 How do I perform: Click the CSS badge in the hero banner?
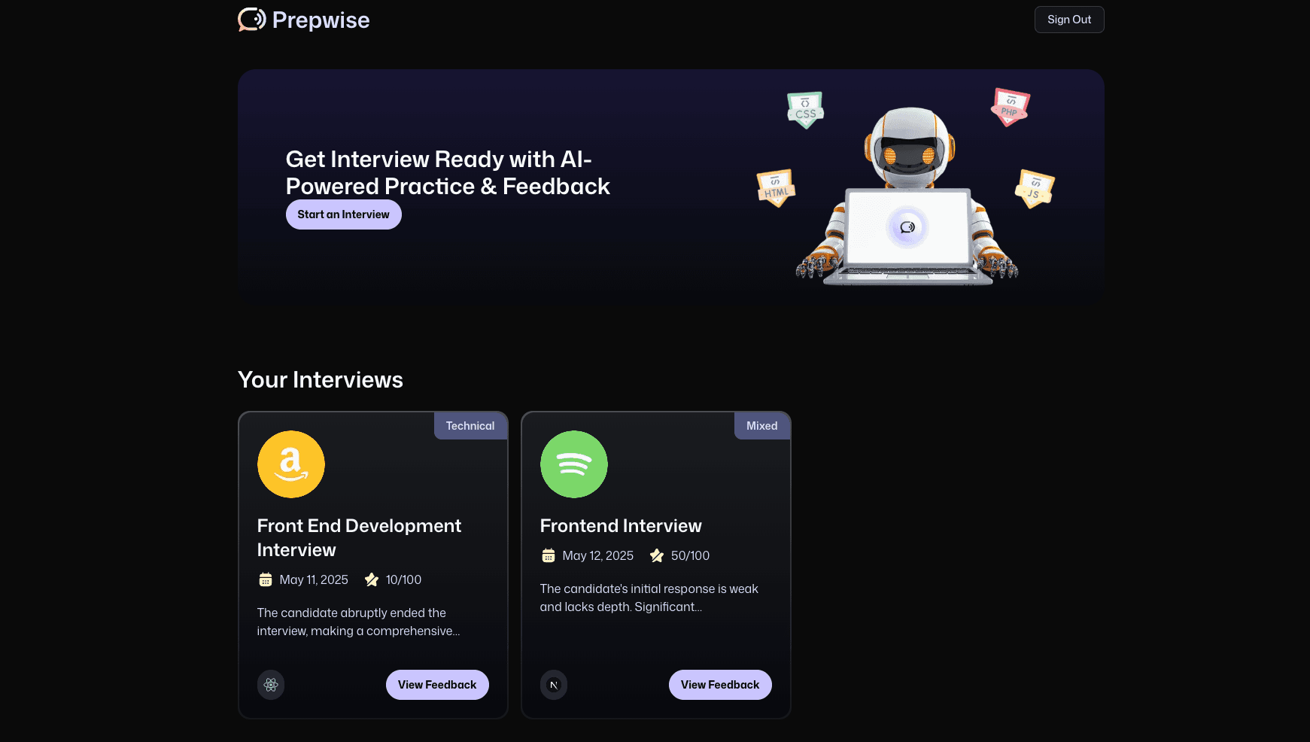(x=804, y=108)
